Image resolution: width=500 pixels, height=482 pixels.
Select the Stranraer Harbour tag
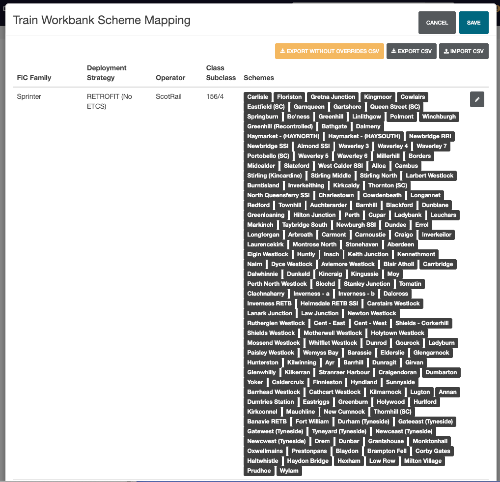pos(344,372)
